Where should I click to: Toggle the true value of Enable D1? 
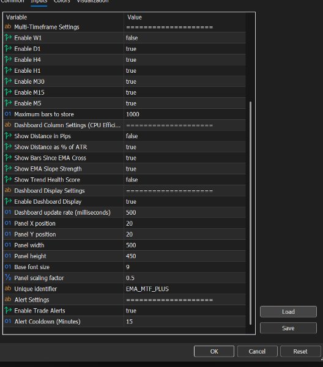tap(131, 49)
